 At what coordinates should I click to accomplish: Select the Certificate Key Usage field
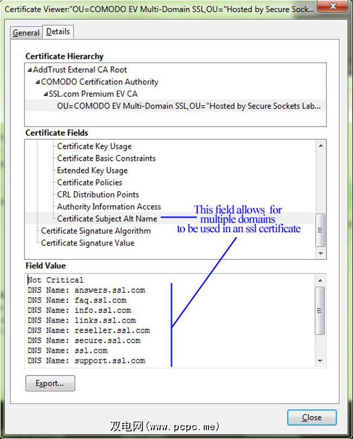94,146
